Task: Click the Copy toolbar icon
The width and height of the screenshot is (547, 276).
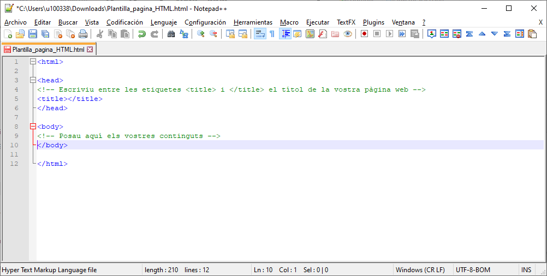Action: (x=112, y=34)
